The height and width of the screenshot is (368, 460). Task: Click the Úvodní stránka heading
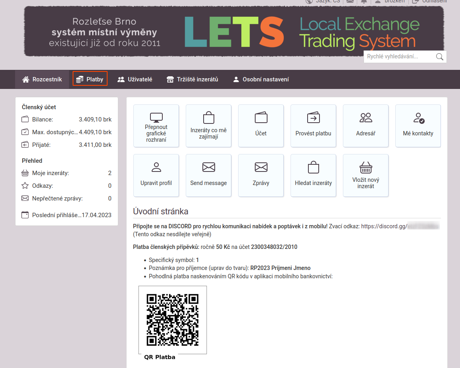pyautogui.click(x=160, y=211)
